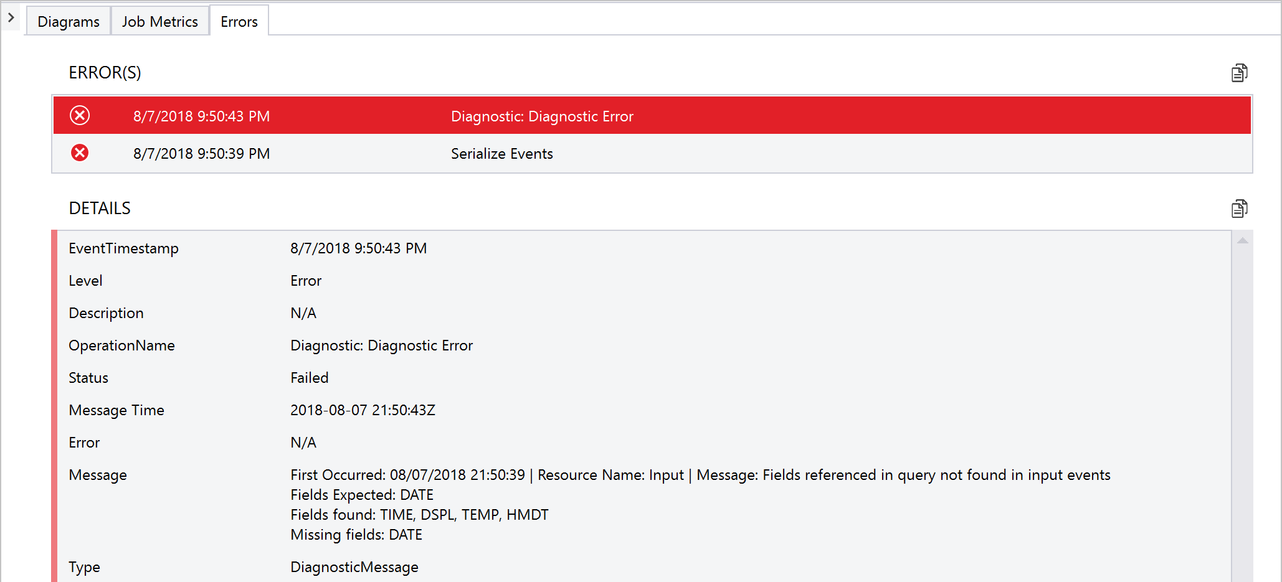1282x582 pixels.
Task: Switch to the Diagrams tab
Action: (x=69, y=21)
